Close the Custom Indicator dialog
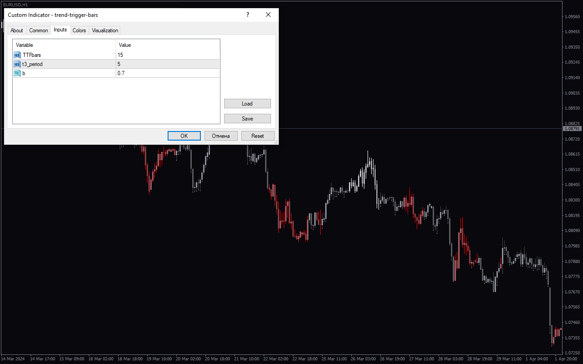 [268, 15]
